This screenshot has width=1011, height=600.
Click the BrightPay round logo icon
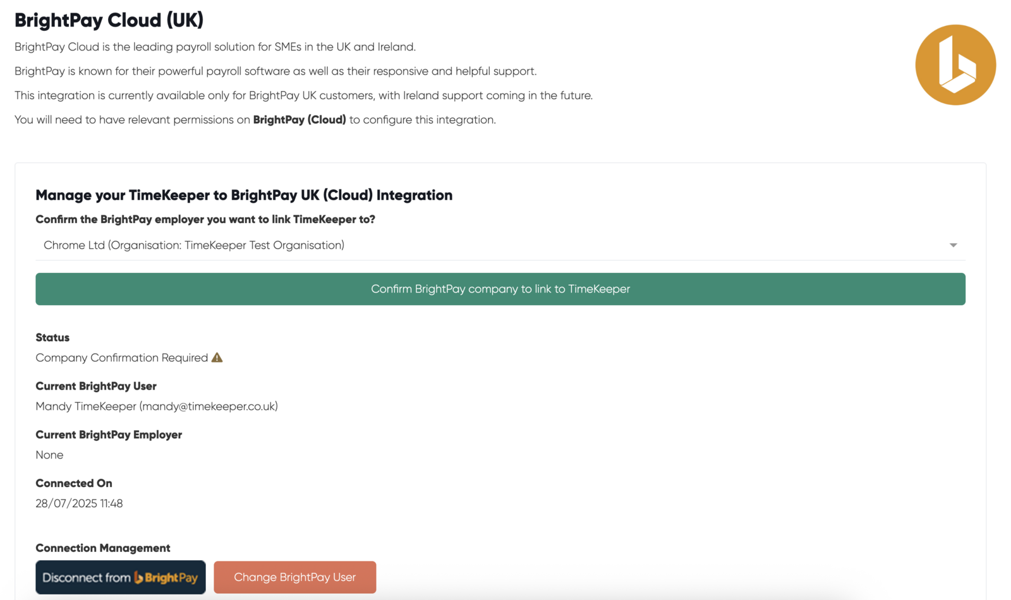pyautogui.click(x=955, y=64)
